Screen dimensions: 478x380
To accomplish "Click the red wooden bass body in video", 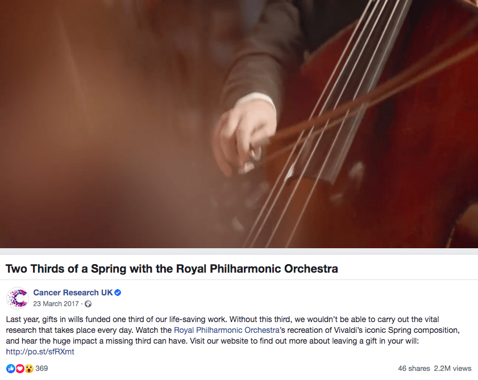I will tap(421, 142).
